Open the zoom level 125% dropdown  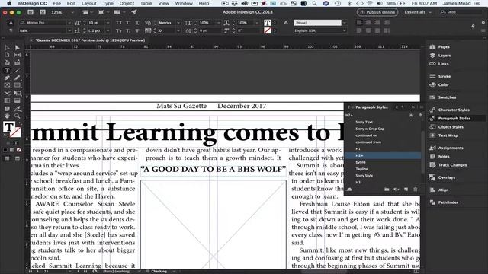coord(72,12)
